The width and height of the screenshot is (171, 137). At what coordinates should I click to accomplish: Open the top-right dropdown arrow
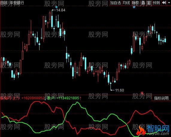click(169, 3)
